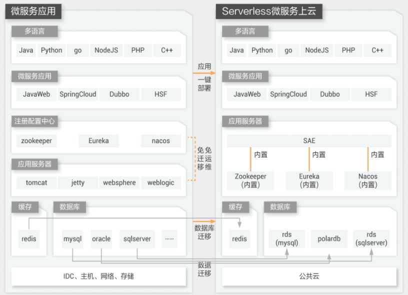Click the oracle database box

(x=101, y=239)
